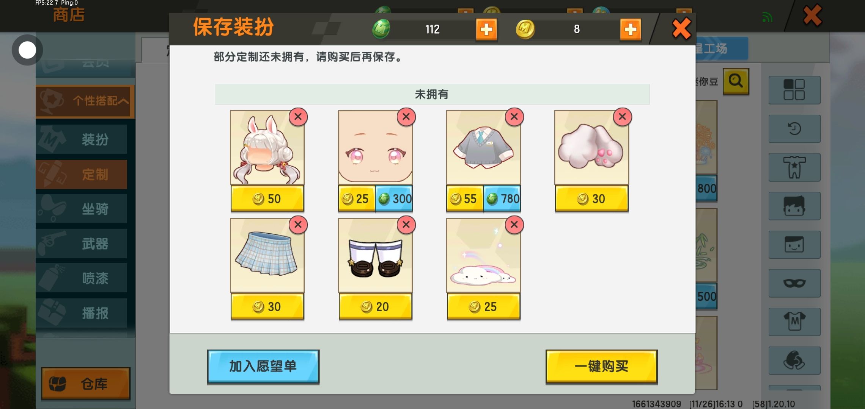Remove the bunny ear hair item
865x409 pixels.
298,117
